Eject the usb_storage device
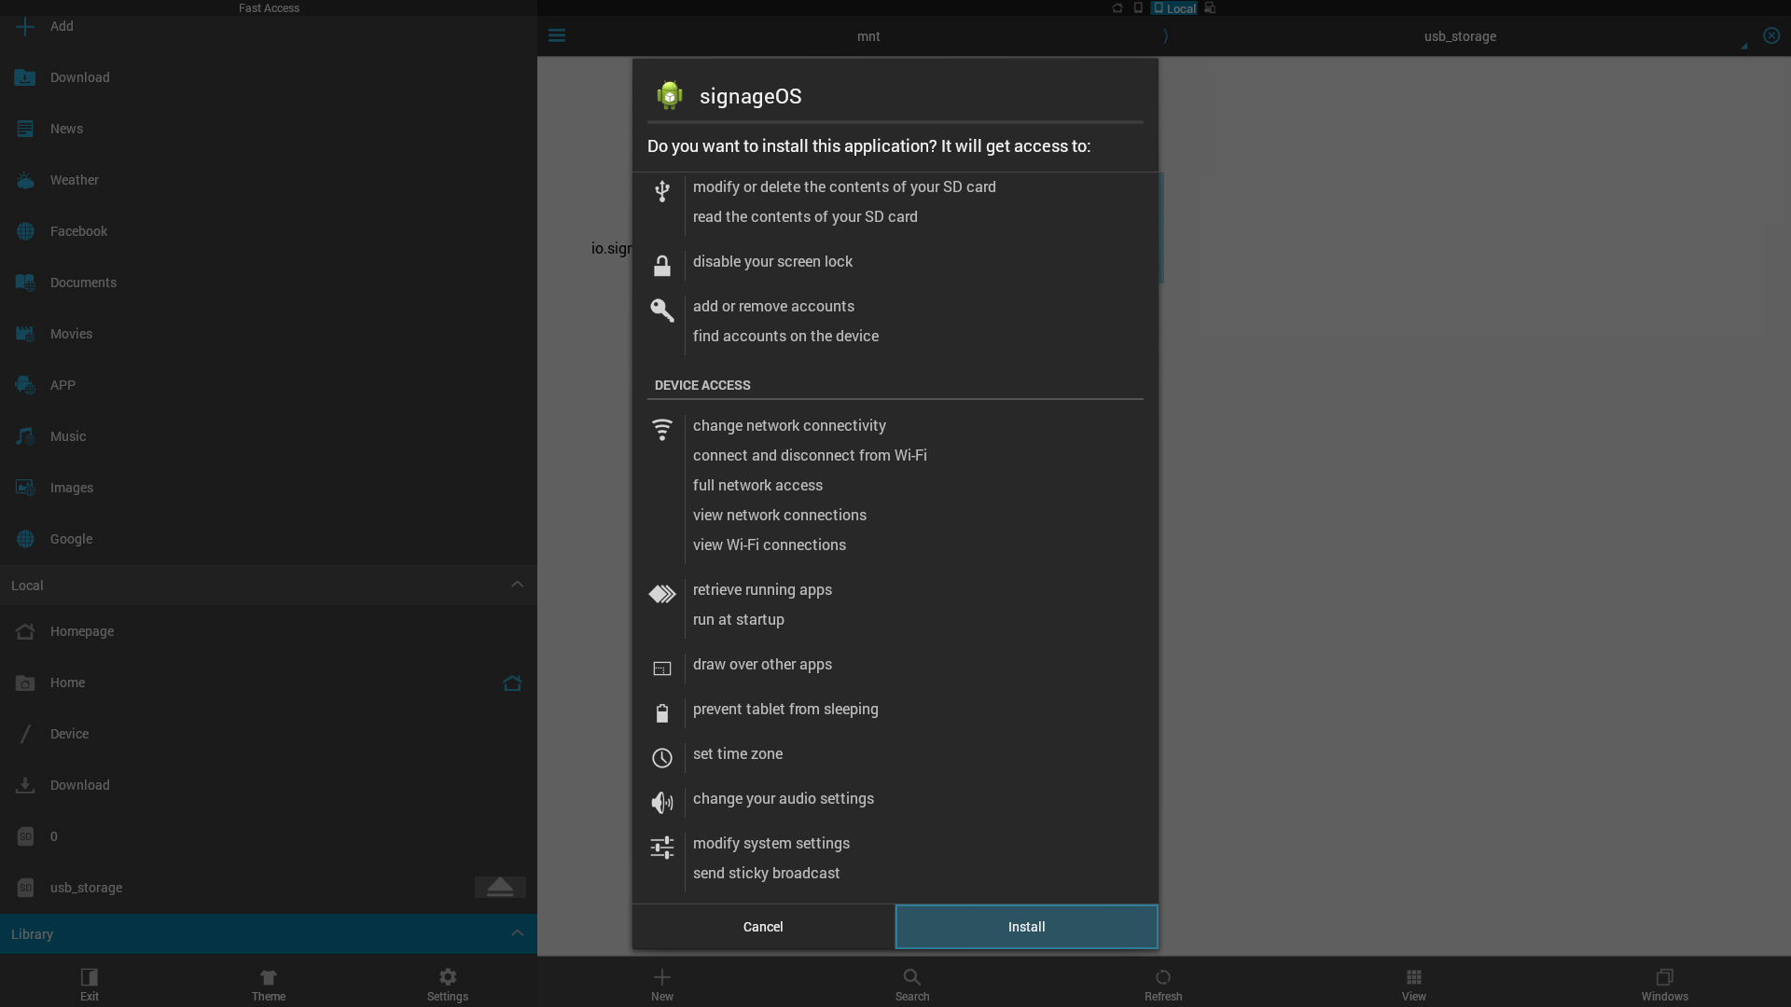 (x=500, y=887)
